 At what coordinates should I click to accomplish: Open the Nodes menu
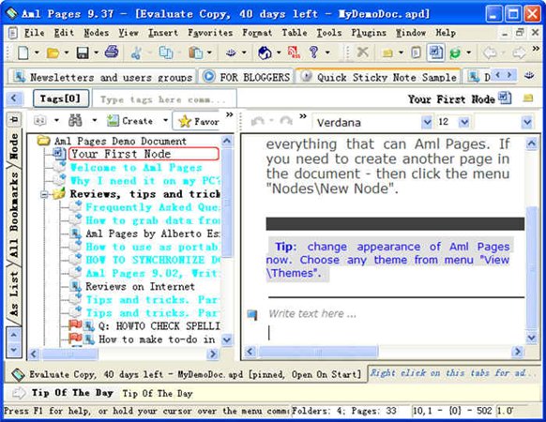click(x=97, y=33)
